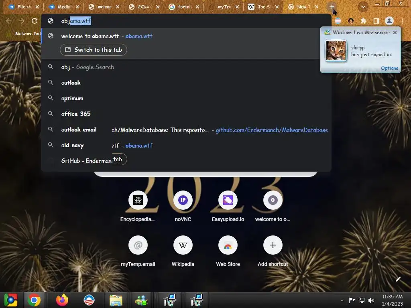Toggle the browser side panel
The height and width of the screenshot is (308, 411).
376,21
